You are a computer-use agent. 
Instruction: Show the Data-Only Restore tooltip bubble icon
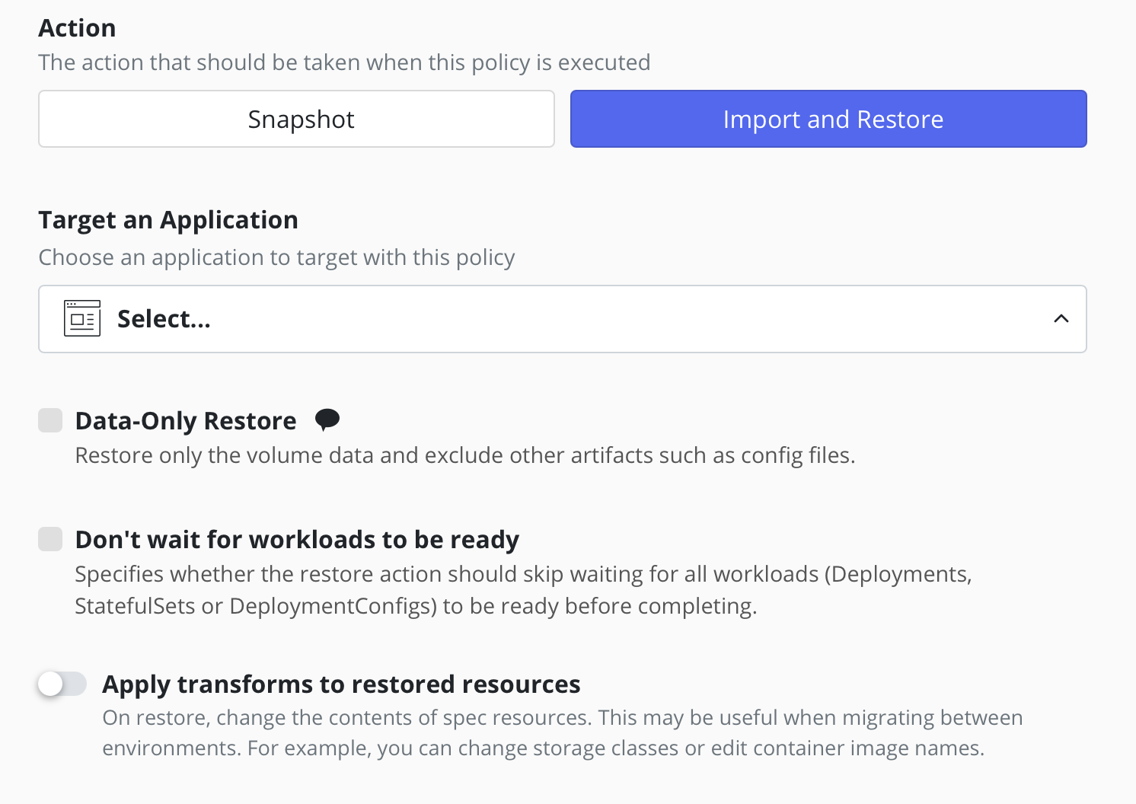point(327,420)
